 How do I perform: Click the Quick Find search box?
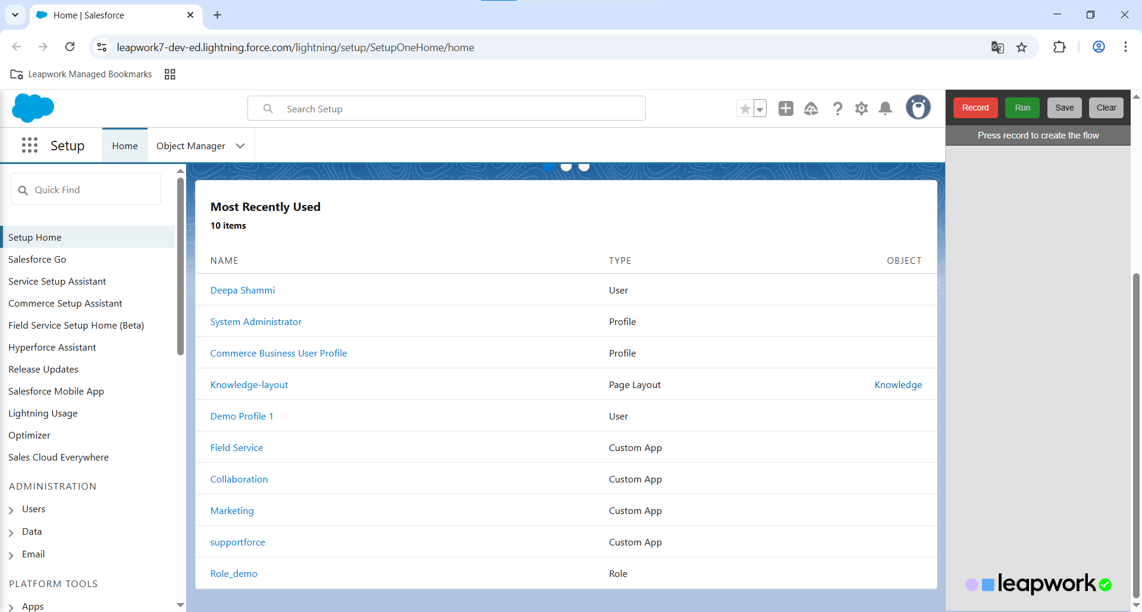coord(86,190)
